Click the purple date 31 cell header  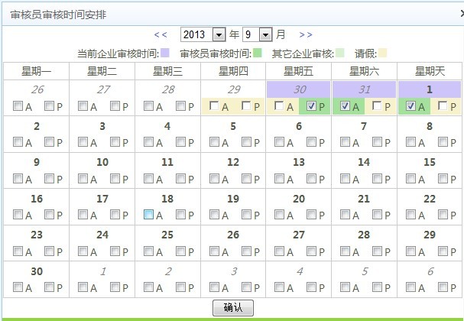pos(365,89)
